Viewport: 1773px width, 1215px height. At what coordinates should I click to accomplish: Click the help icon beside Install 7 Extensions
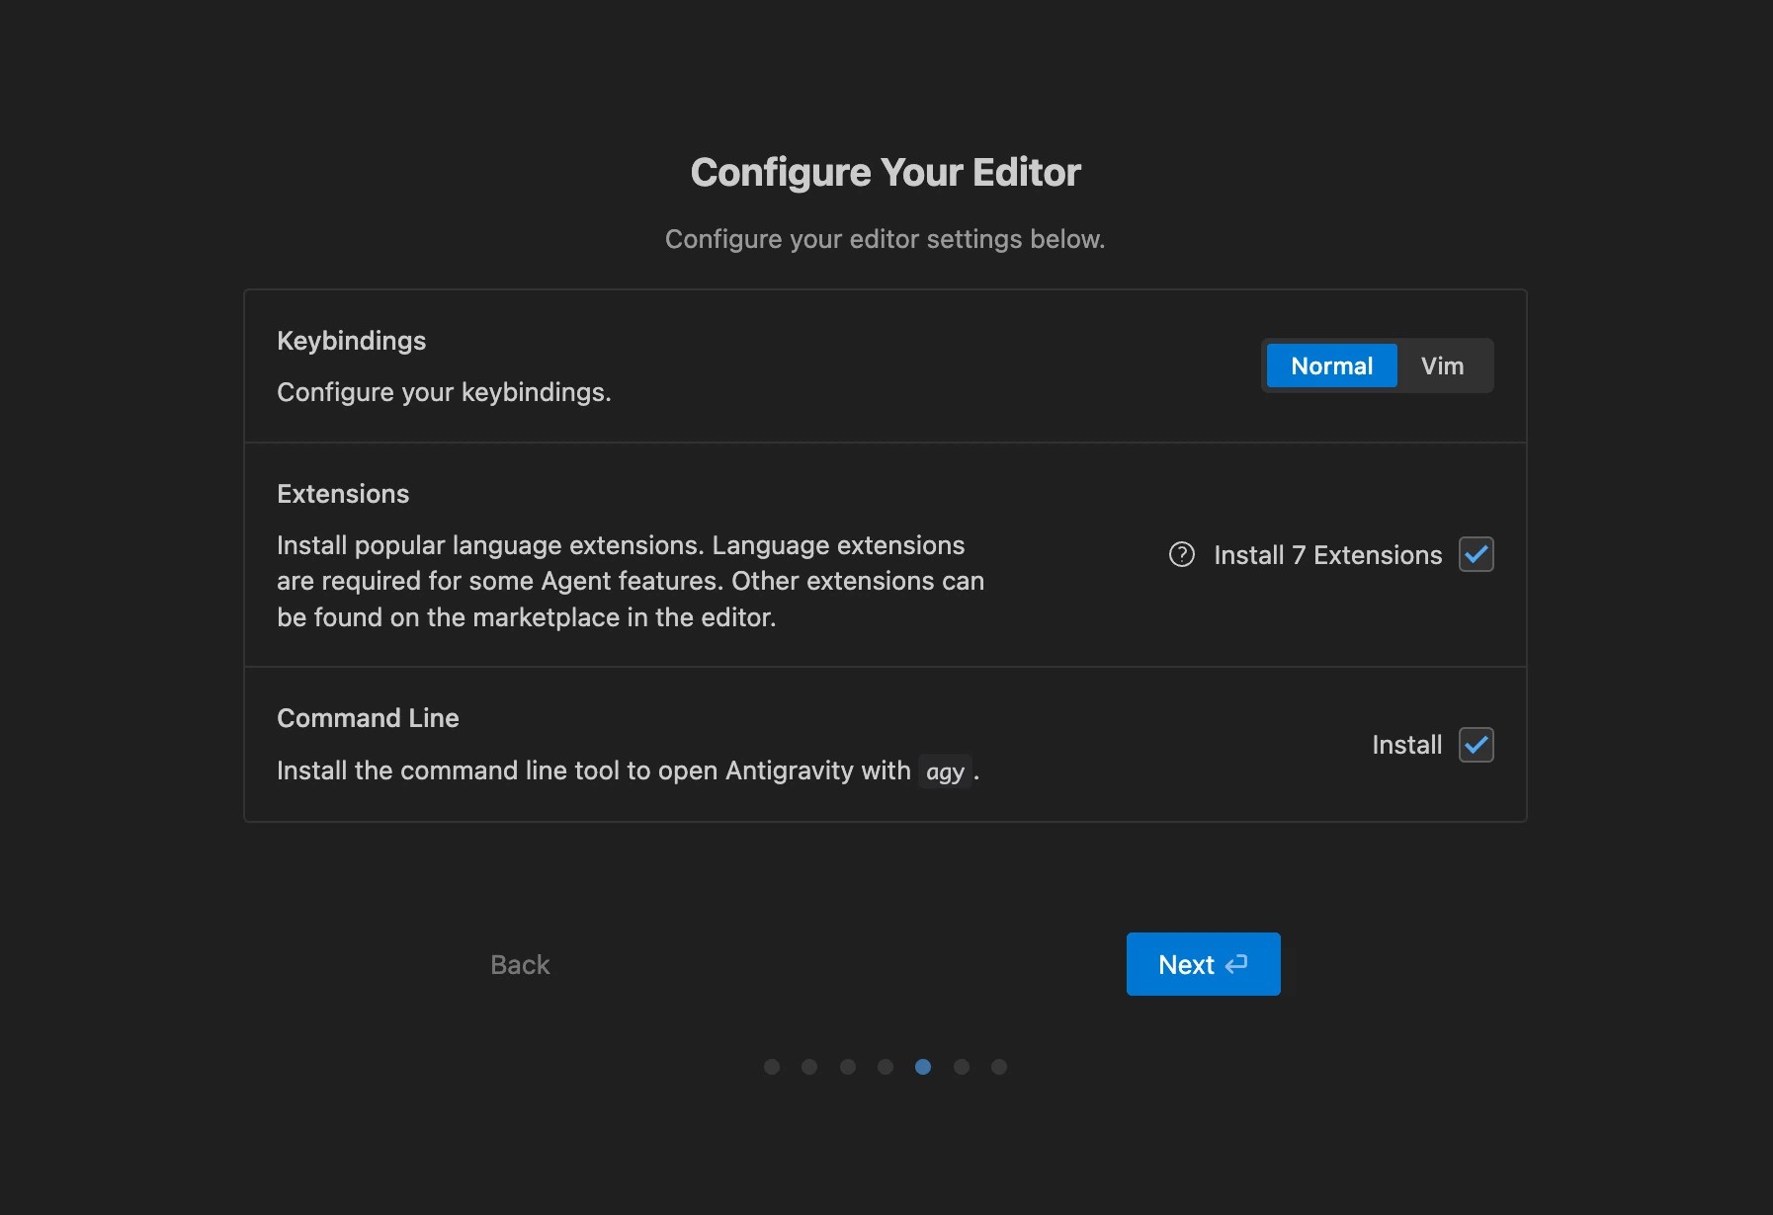point(1182,554)
